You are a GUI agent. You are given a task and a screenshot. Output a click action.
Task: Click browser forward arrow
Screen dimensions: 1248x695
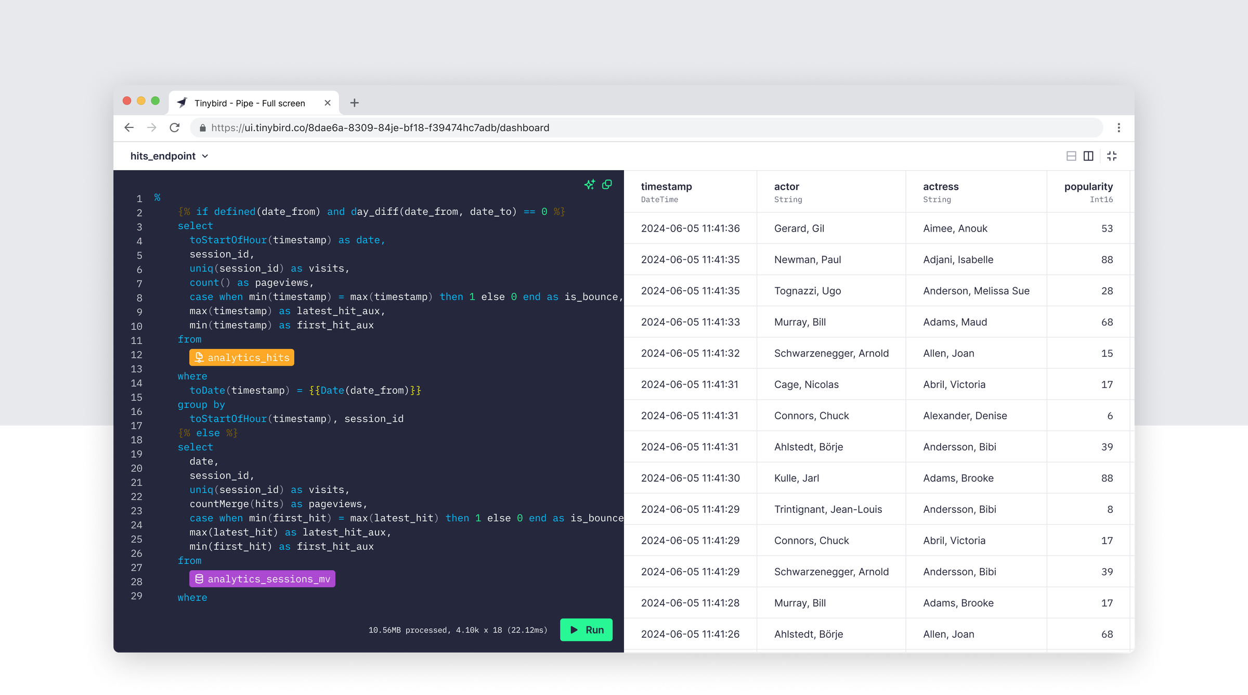click(152, 128)
